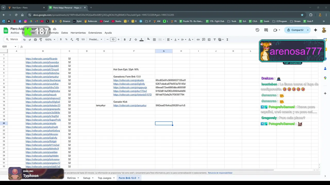Open the Datos menu
330x185 pixels.
64,33
